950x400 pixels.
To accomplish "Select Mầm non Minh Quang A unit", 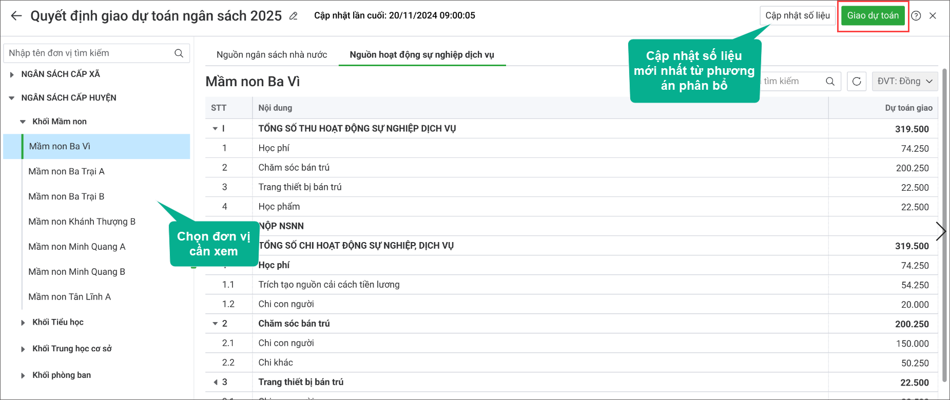I will tap(77, 247).
